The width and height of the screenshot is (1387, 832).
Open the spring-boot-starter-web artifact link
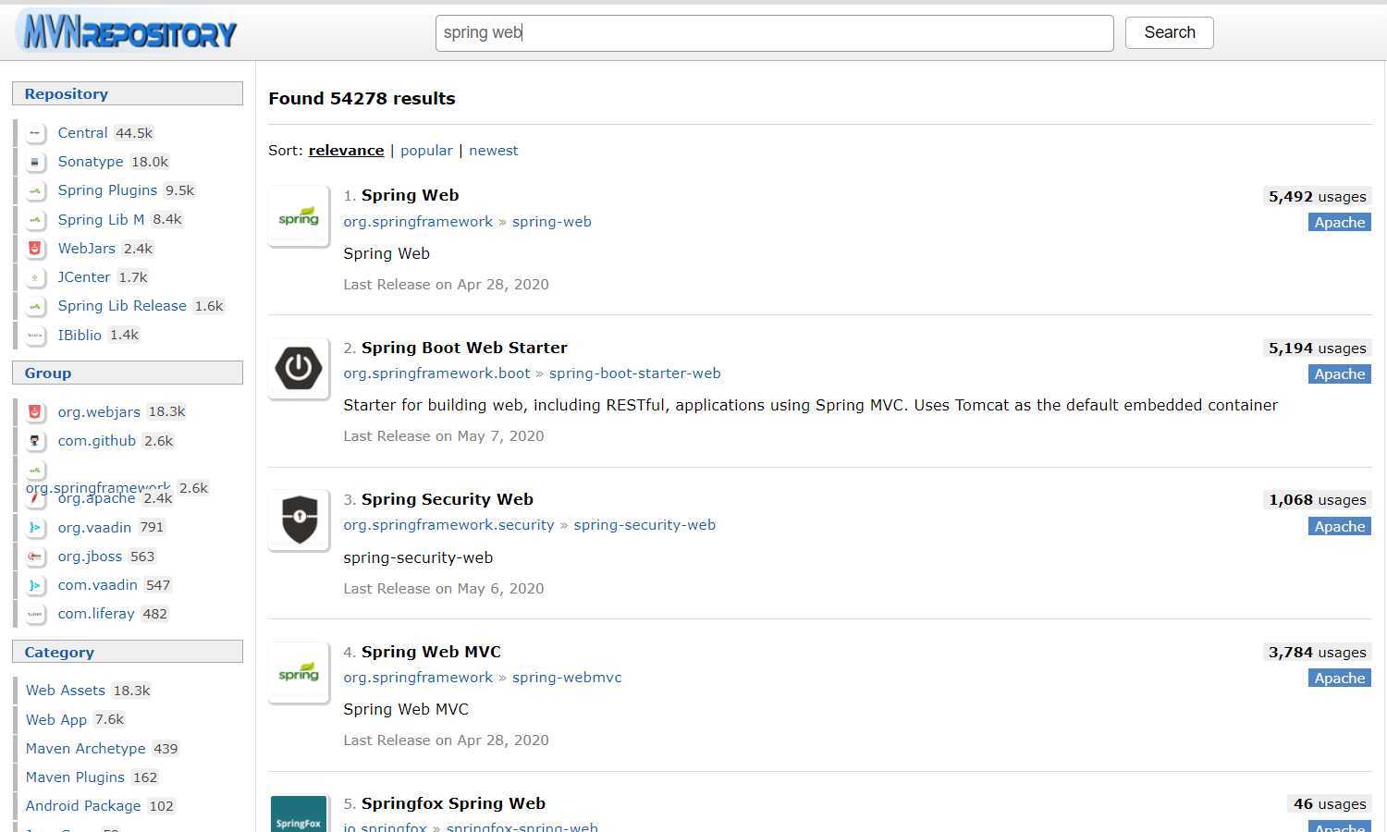(x=635, y=373)
